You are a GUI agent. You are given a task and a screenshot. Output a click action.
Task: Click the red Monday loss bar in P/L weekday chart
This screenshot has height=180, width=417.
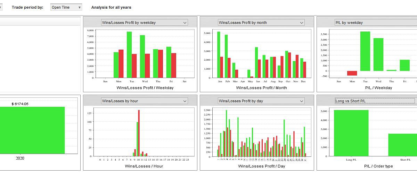[352, 73]
